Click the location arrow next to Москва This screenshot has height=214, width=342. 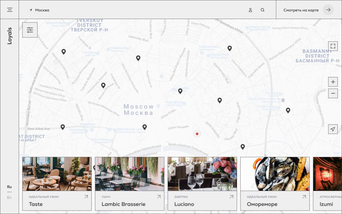tap(31, 10)
